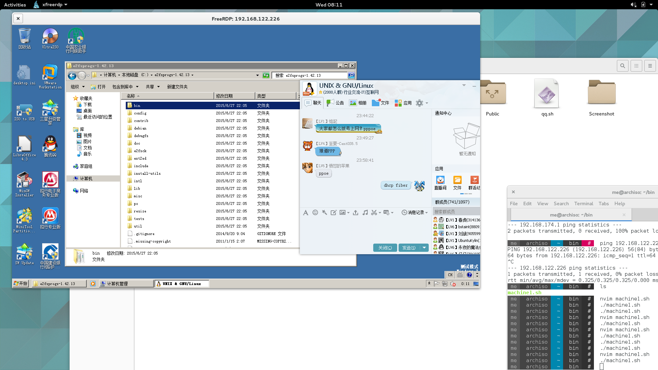Click the MiniTool Partition desktop icon
Viewport: 658px width, 370px height.
[25, 220]
